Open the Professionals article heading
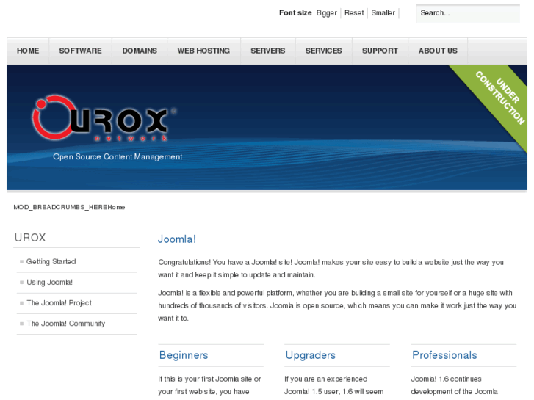534x400 pixels. tap(444, 355)
